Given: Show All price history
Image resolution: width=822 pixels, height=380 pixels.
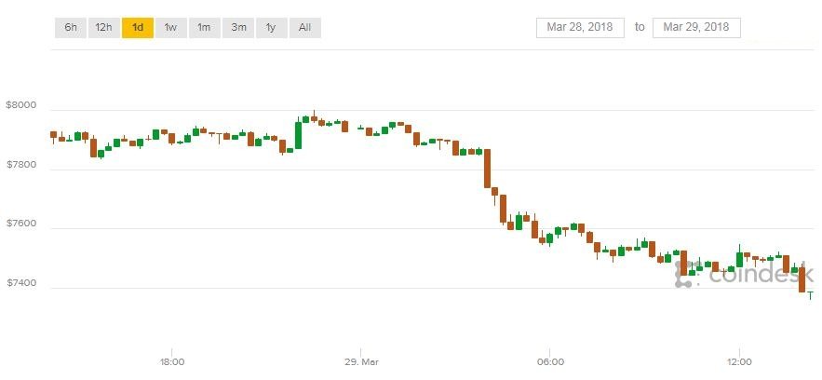Looking at the screenshot, I should pyautogui.click(x=304, y=27).
